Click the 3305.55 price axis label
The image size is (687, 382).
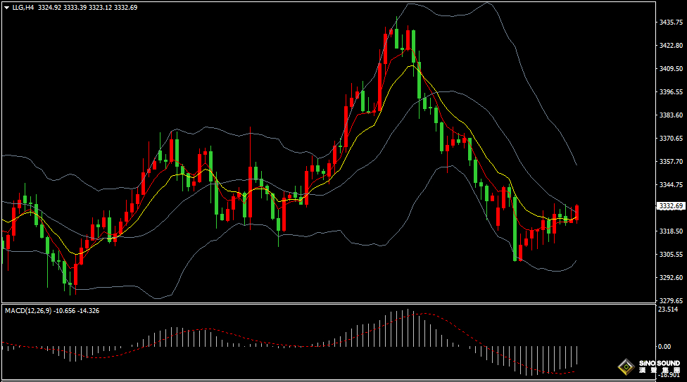click(671, 255)
